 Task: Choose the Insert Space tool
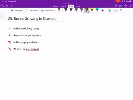[47, 10]
